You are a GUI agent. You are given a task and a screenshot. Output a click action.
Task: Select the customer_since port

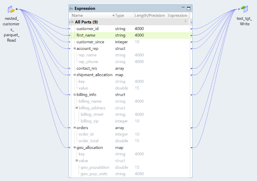coord(90,42)
